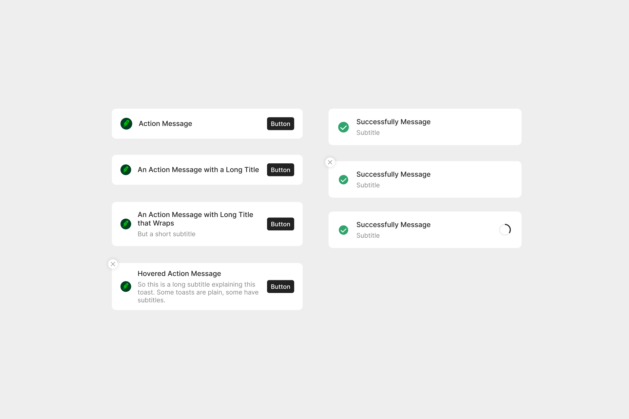Dismiss the second Successfully Message toast
The image size is (629, 419).
[330, 162]
